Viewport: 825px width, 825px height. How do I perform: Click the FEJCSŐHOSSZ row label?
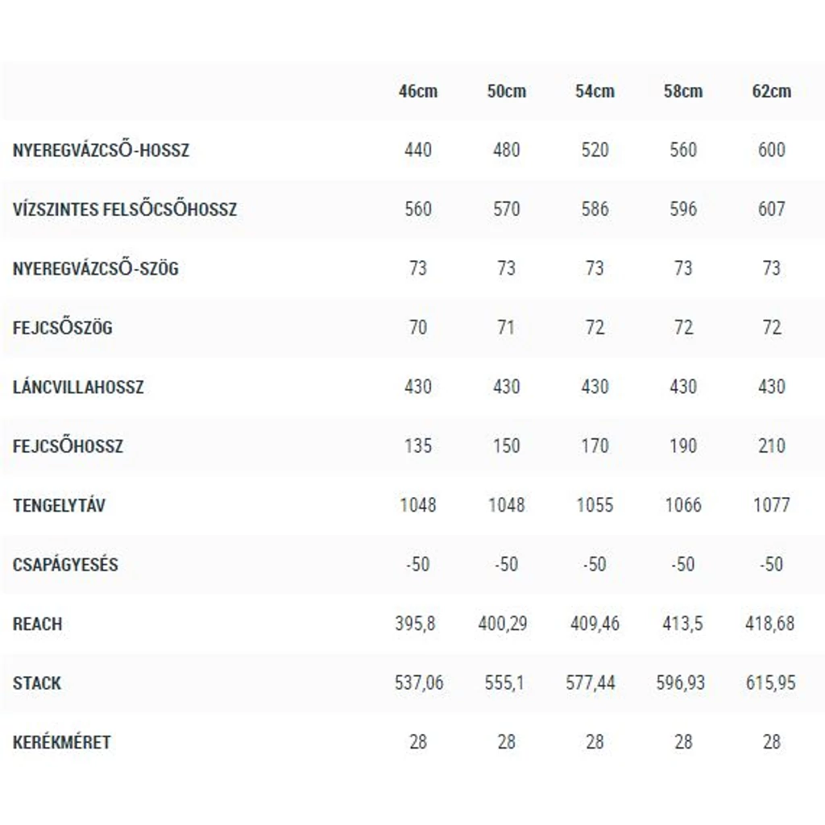[x=68, y=446]
